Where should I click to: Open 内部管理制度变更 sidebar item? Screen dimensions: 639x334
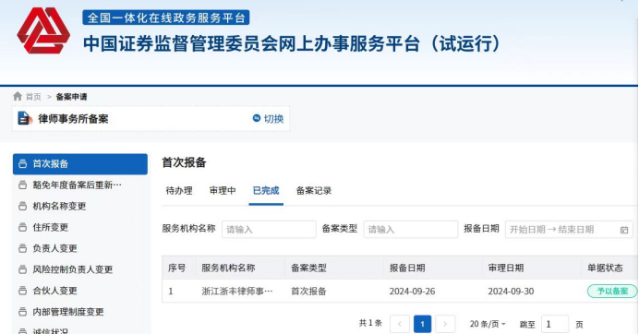click(79, 312)
